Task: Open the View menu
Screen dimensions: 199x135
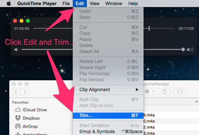Action: [95, 4]
